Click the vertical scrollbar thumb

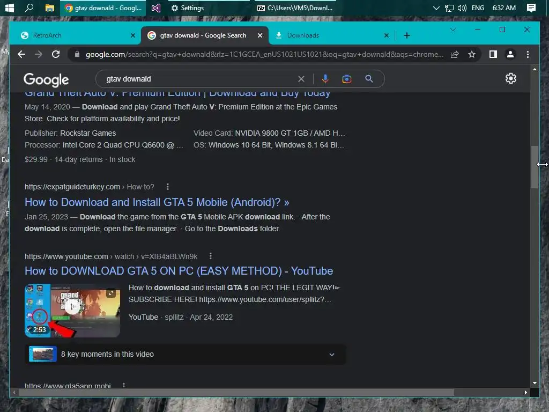[535, 167]
